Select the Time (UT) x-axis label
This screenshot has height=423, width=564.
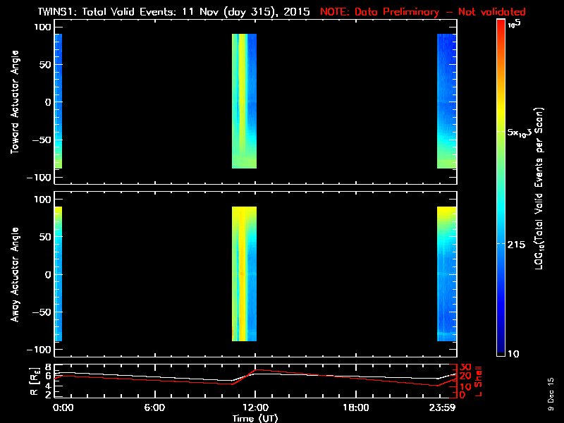(x=255, y=418)
